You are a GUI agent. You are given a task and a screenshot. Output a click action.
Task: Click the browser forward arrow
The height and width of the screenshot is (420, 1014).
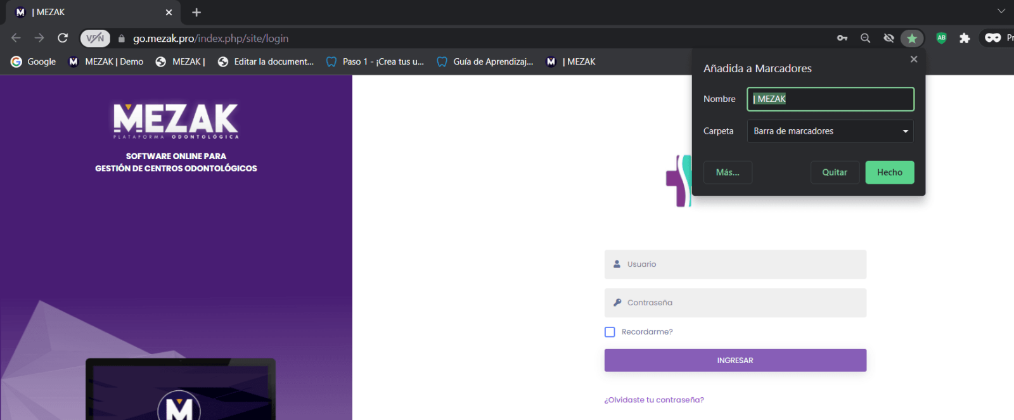click(39, 38)
